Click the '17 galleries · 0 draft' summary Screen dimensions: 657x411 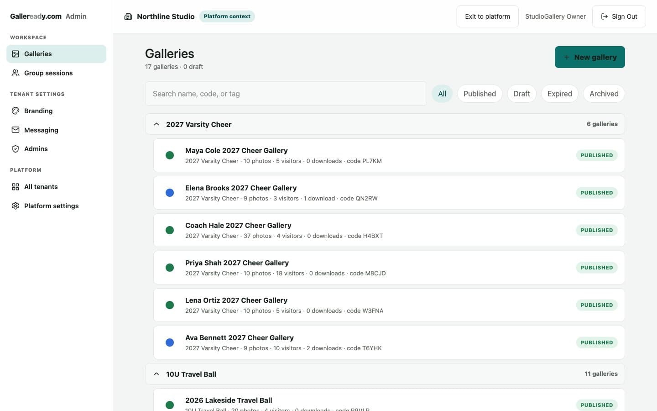(174, 67)
